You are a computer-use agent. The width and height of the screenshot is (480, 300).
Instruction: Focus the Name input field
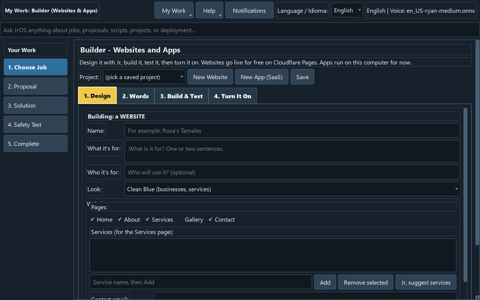click(x=292, y=130)
